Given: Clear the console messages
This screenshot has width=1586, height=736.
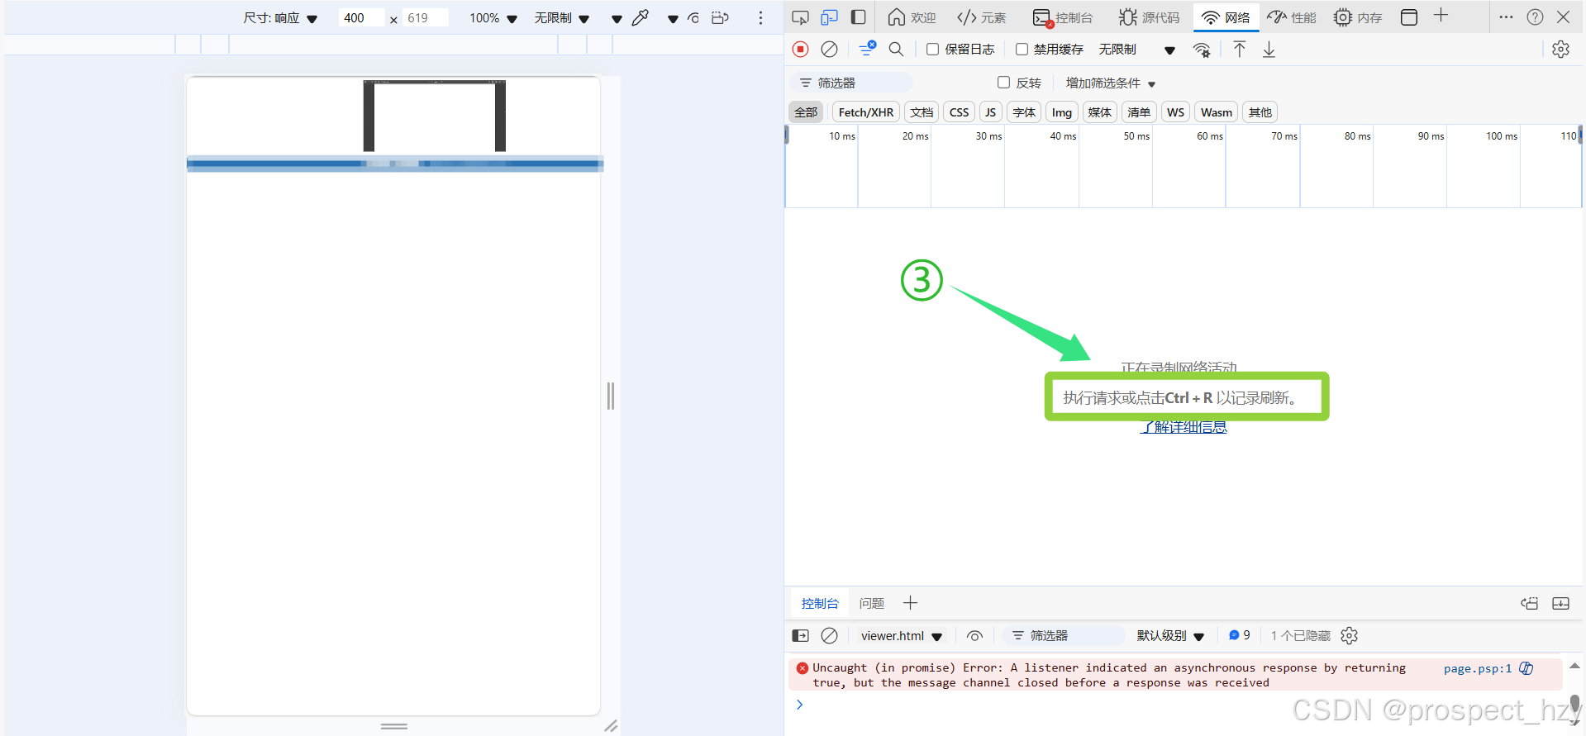Looking at the screenshot, I should pos(829,635).
